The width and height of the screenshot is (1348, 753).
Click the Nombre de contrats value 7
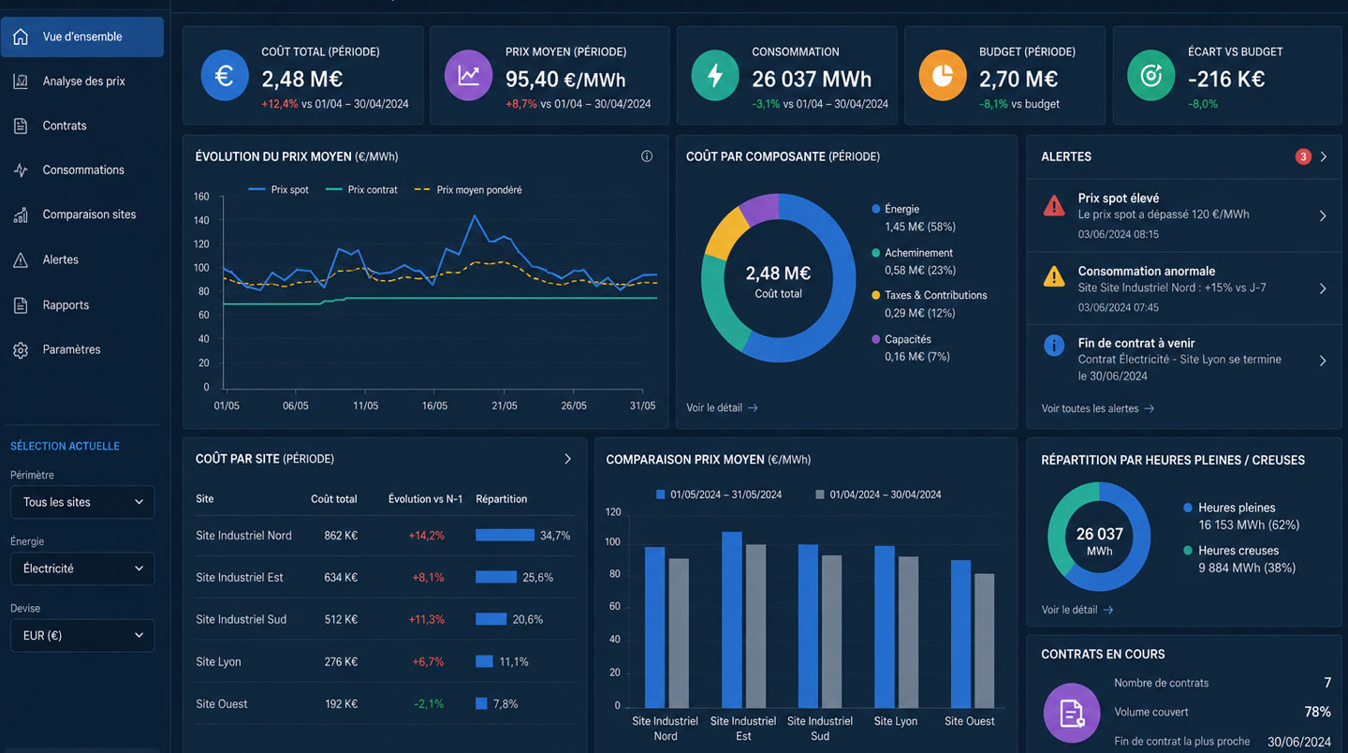tap(1327, 683)
